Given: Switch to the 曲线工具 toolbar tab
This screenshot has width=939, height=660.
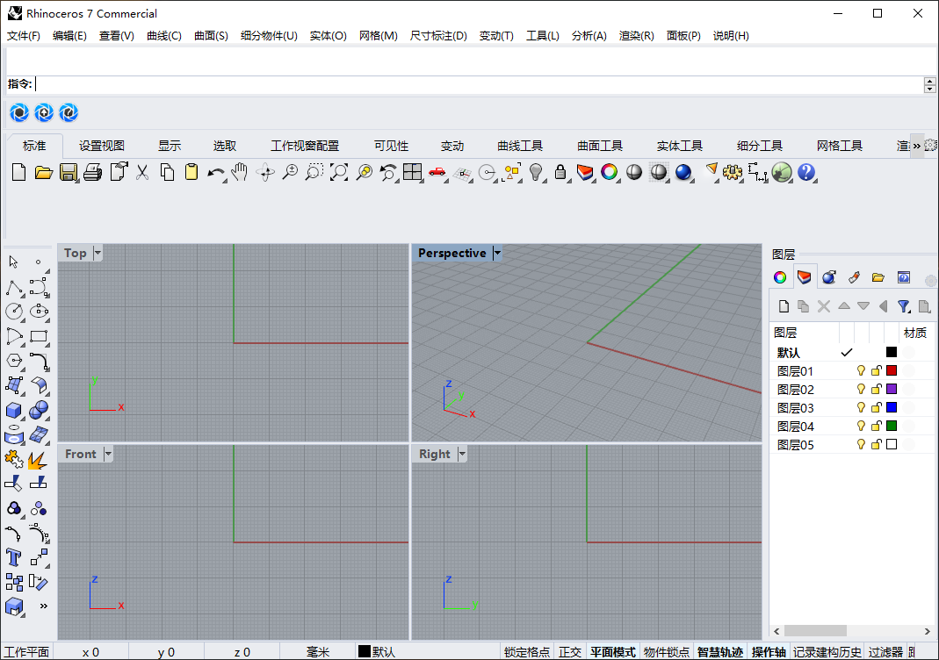Looking at the screenshot, I should tap(520, 146).
